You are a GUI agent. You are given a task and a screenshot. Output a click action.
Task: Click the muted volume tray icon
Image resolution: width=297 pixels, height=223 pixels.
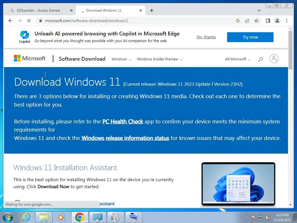(268, 217)
